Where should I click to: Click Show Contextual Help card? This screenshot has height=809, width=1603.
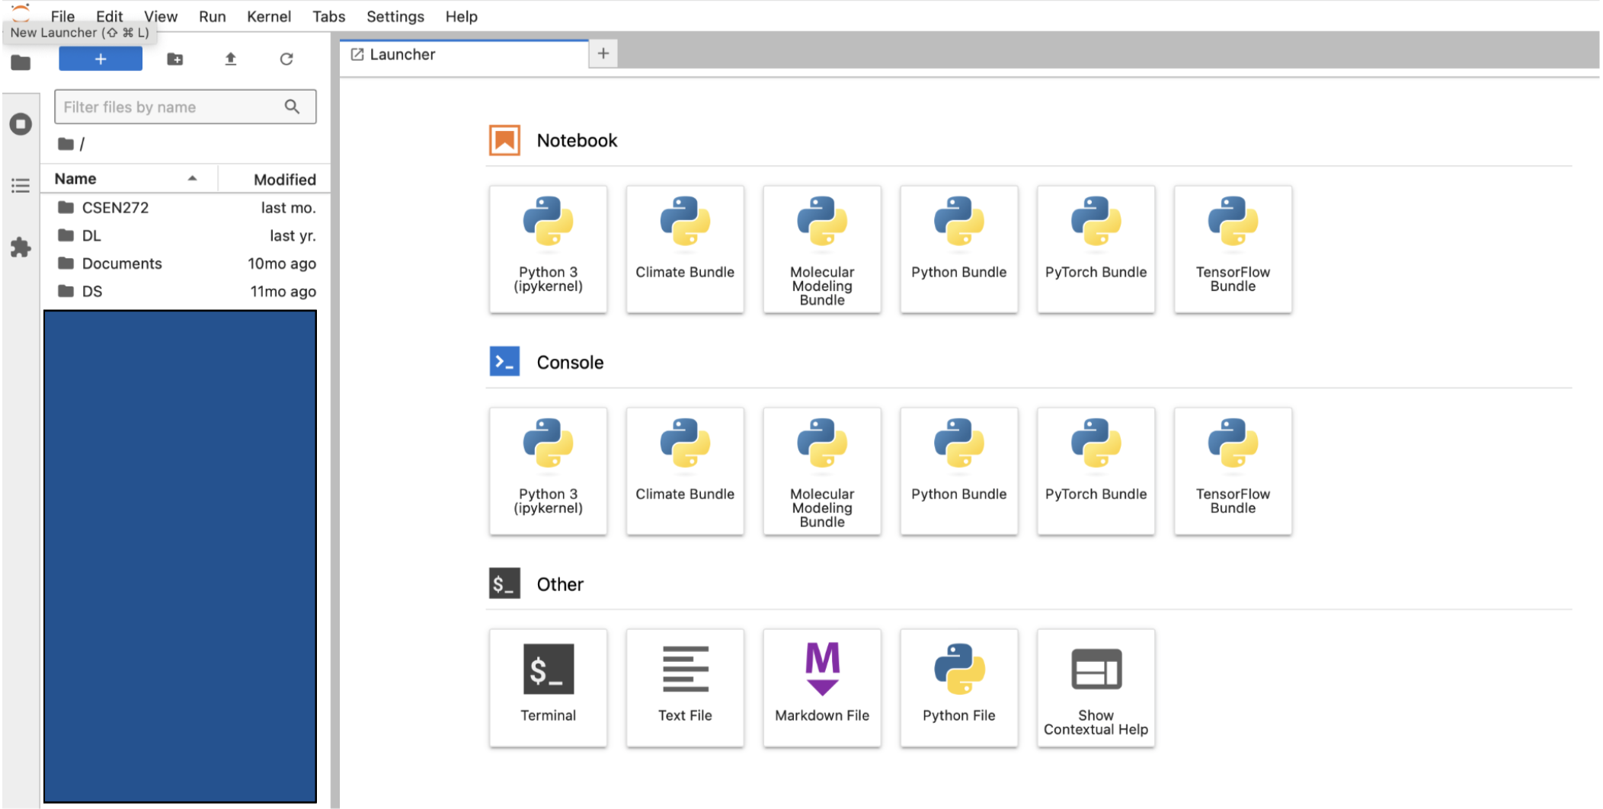[x=1096, y=688]
